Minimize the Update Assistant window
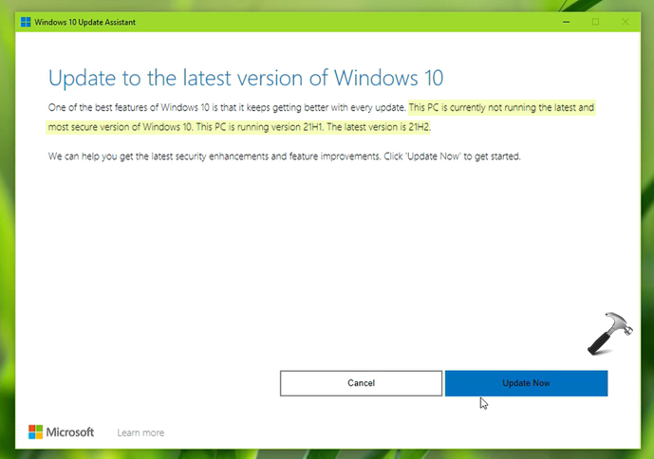The image size is (654, 459). (566, 22)
